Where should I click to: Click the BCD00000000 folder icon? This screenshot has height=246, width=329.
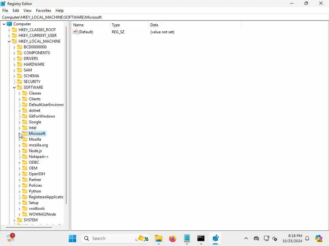tap(20, 47)
